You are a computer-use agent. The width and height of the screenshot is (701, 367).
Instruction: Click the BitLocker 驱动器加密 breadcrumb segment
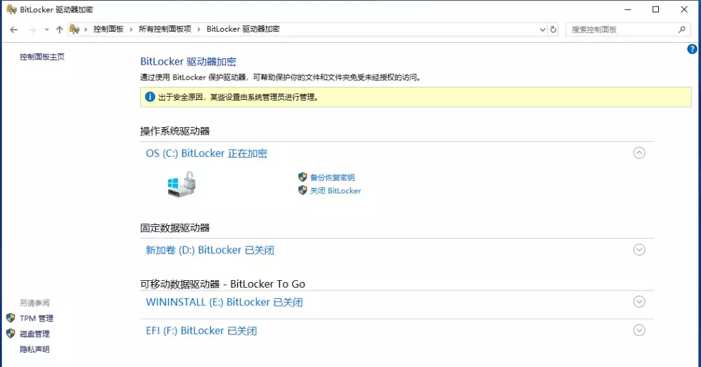(x=243, y=29)
